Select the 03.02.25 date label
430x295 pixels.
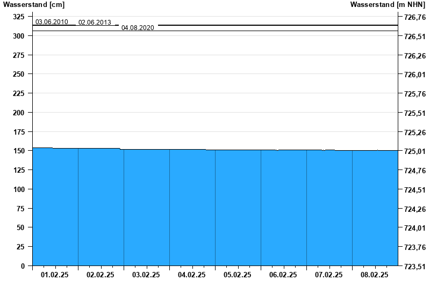[x=146, y=275]
